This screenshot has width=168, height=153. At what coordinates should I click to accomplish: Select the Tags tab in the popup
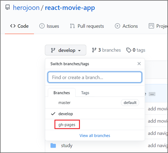tap(85, 93)
